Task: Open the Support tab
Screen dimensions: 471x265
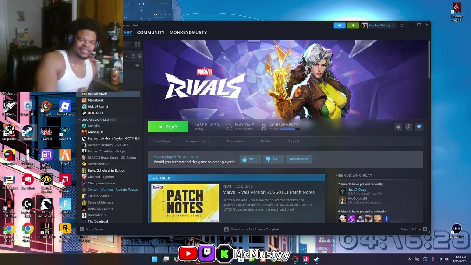Action: [293, 141]
